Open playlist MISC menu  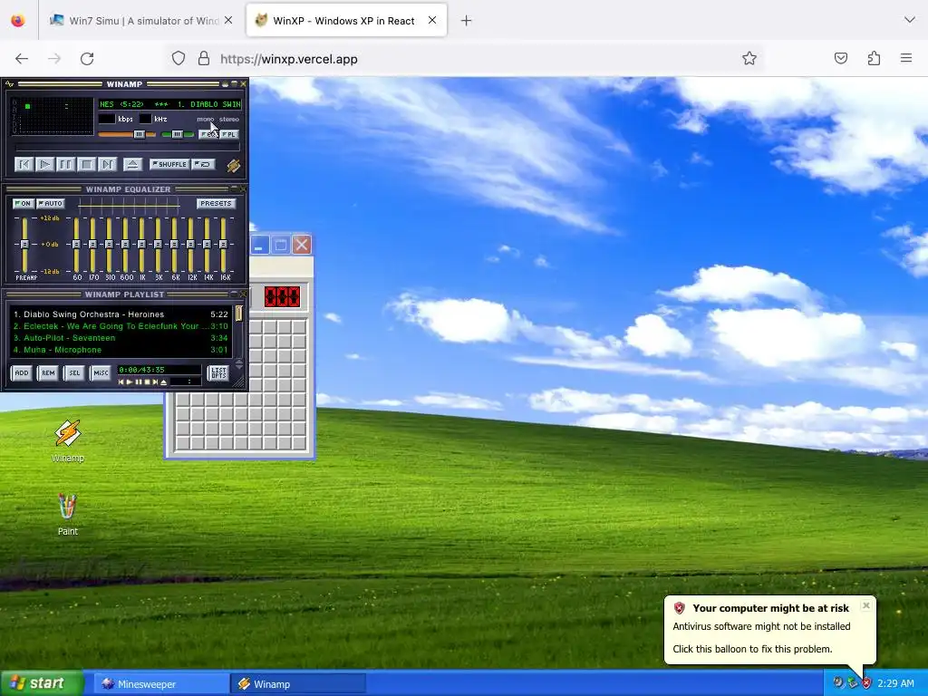click(x=101, y=372)
